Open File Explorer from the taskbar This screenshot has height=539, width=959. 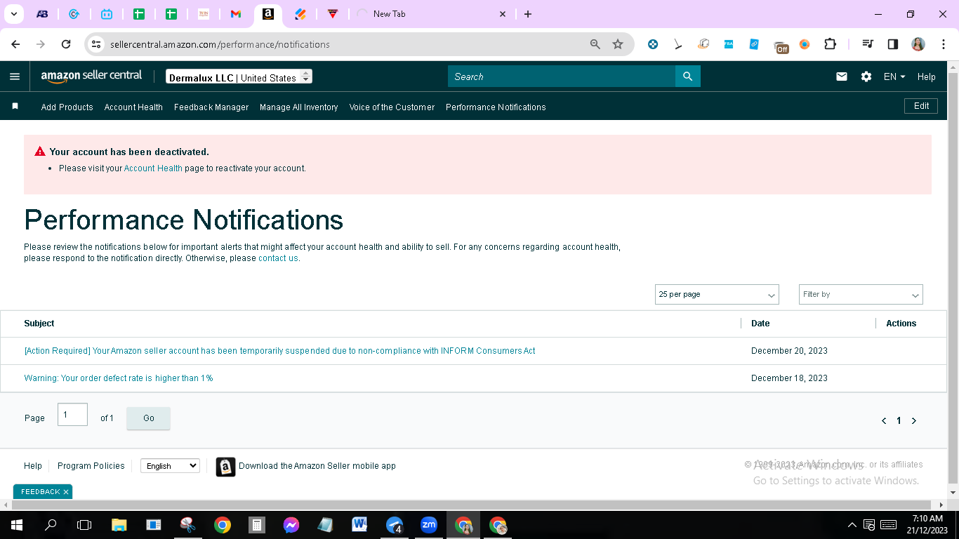tap(119, 524)
